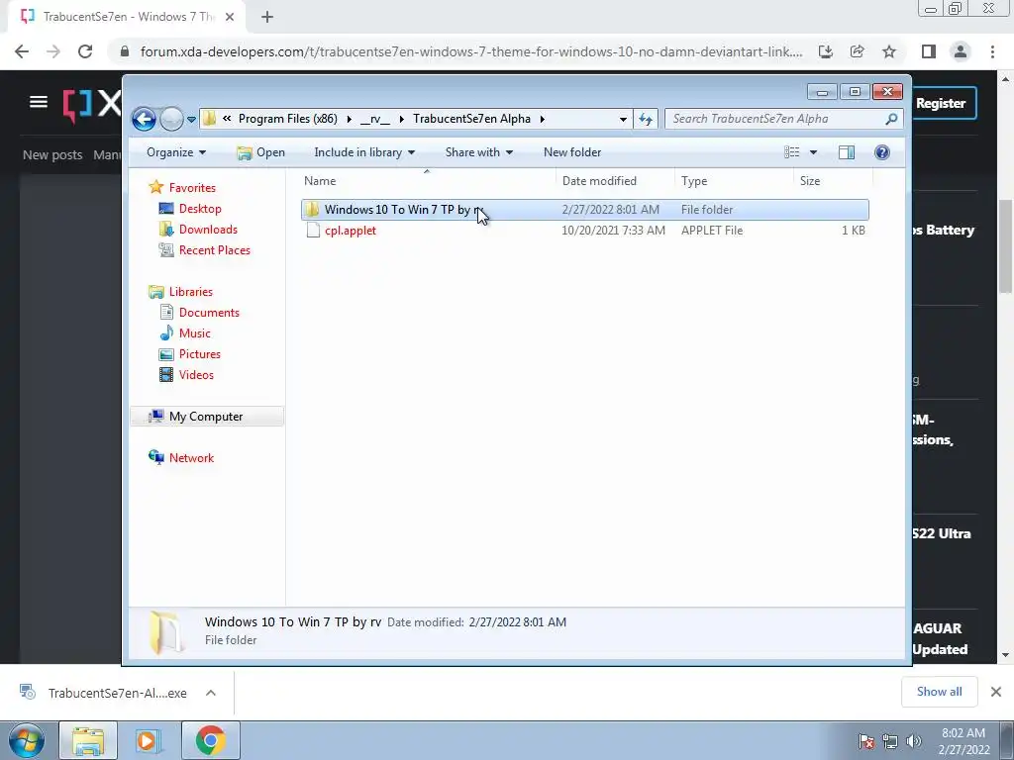Select Windows 10 To Win 7 TP folder
Image resolution: width=1014 pixels, height=760 pixels.
click(x=584, y=210)
